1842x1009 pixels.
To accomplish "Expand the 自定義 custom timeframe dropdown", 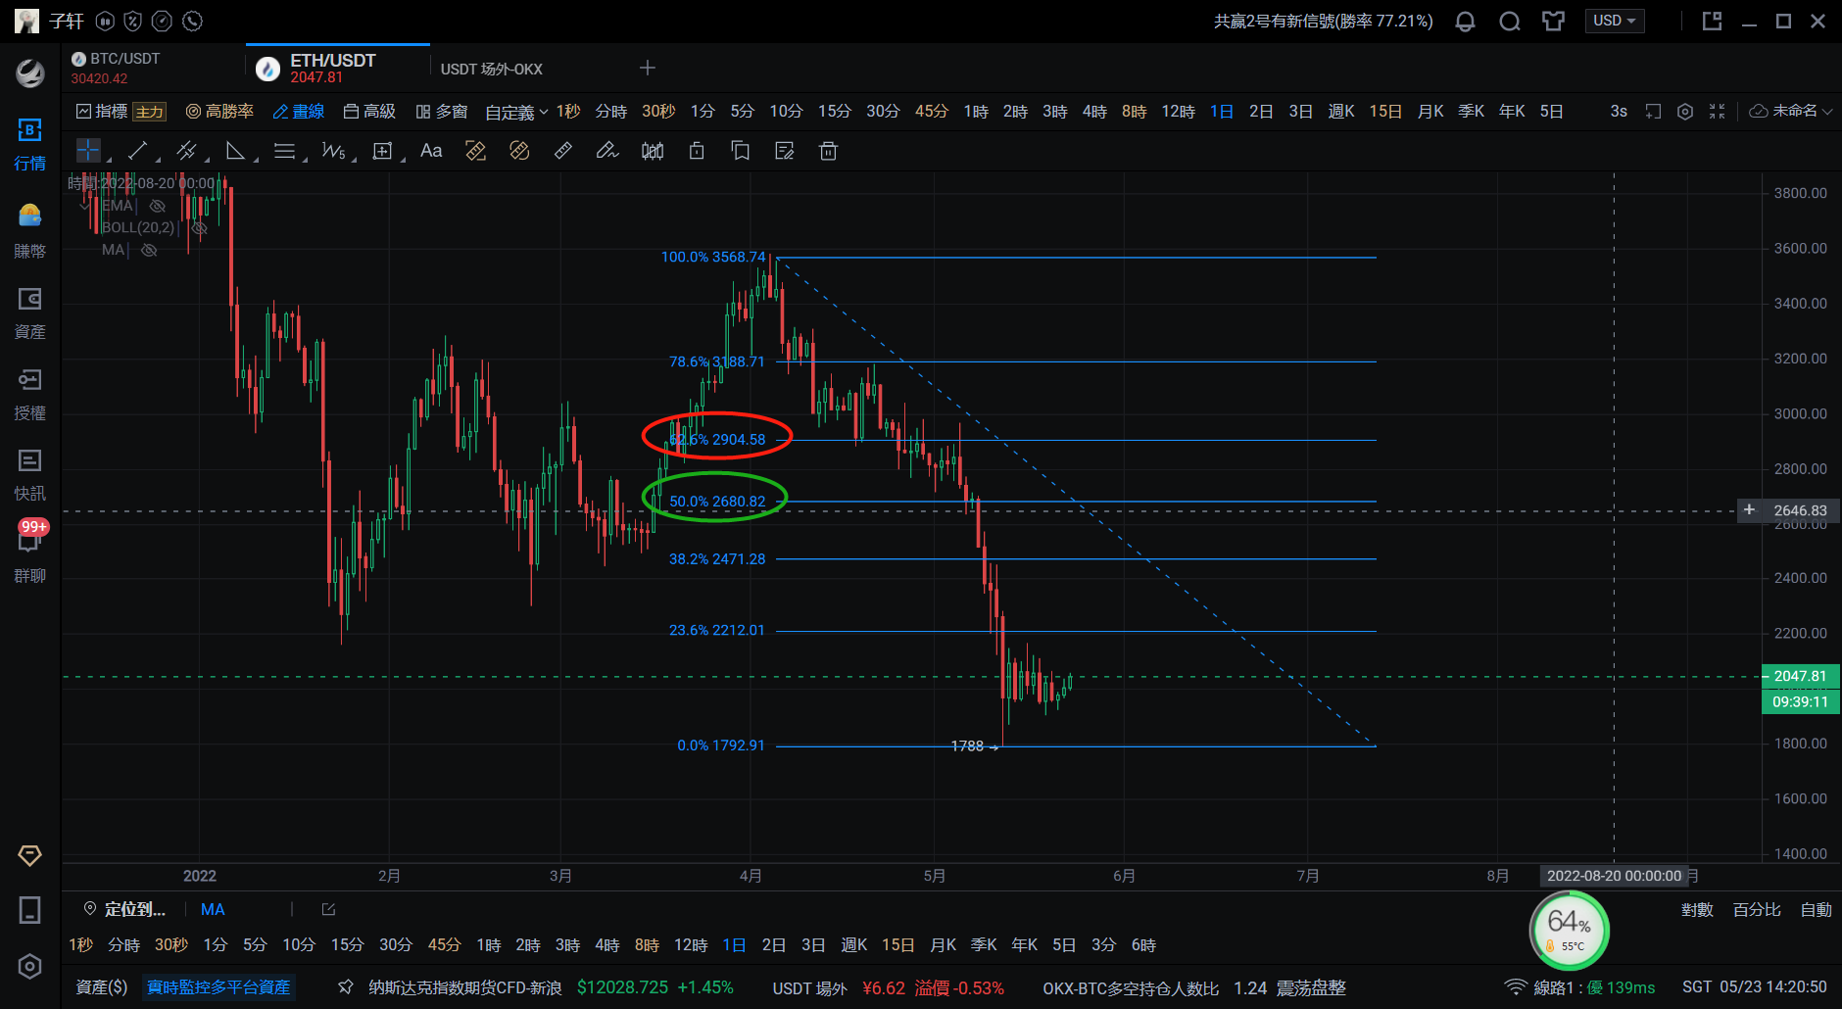I will [516, 113].
